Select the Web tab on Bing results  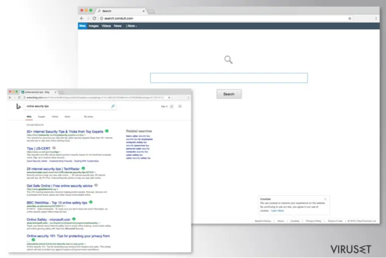29,117
